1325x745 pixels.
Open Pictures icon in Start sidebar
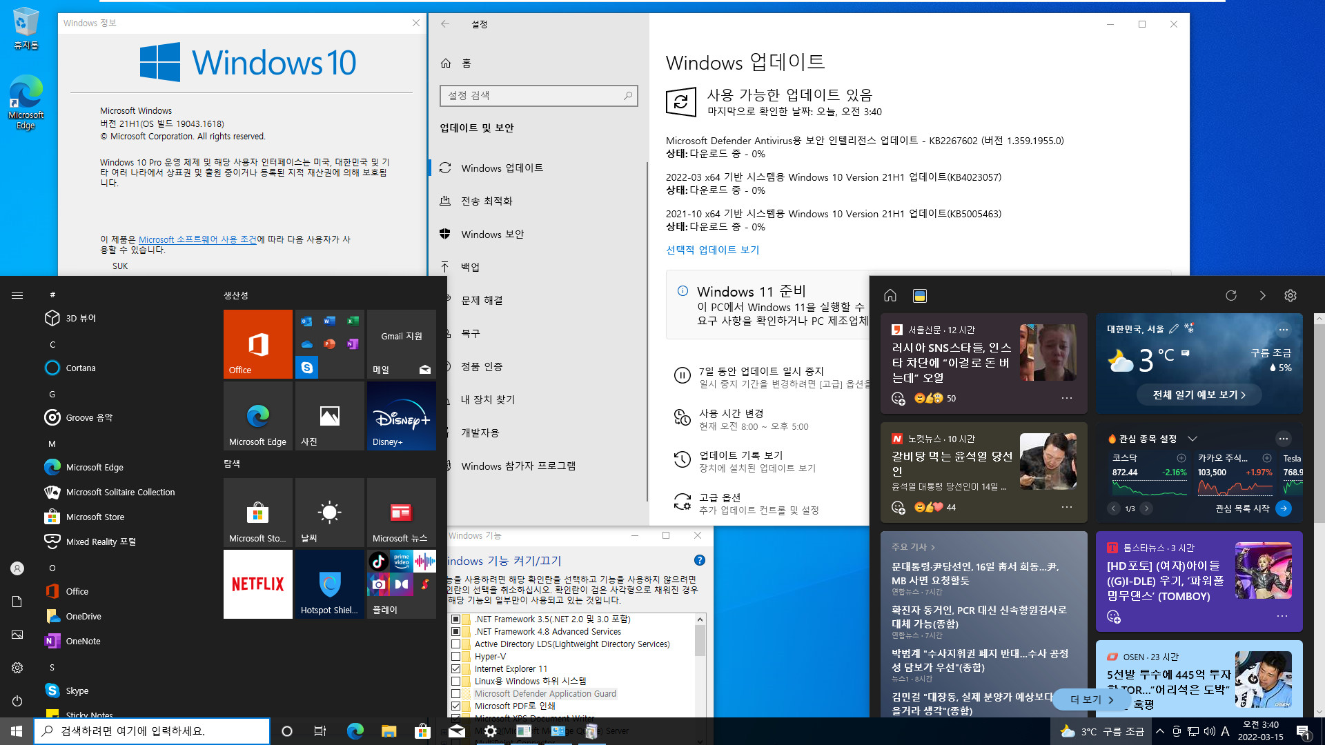17,635
